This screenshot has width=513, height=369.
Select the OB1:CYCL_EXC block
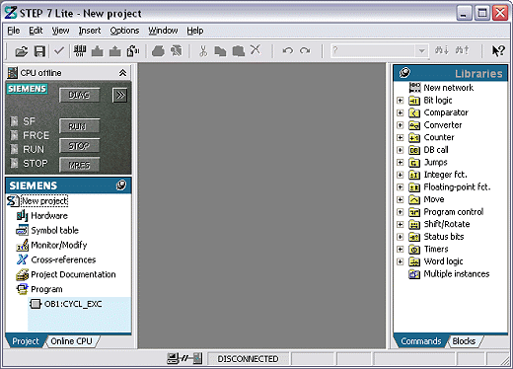pyautogui.click(x=73, y=304)
